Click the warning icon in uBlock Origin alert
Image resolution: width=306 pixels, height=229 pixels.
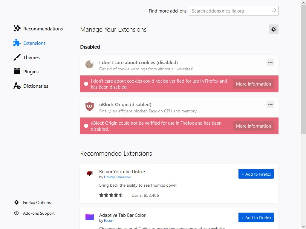pyautogui.click(x=86, y=126)
